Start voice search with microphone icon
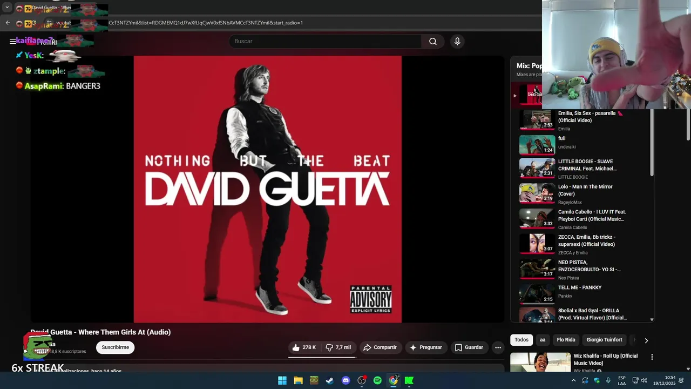Viewport: 691px width, 389px height. [457, 42]
